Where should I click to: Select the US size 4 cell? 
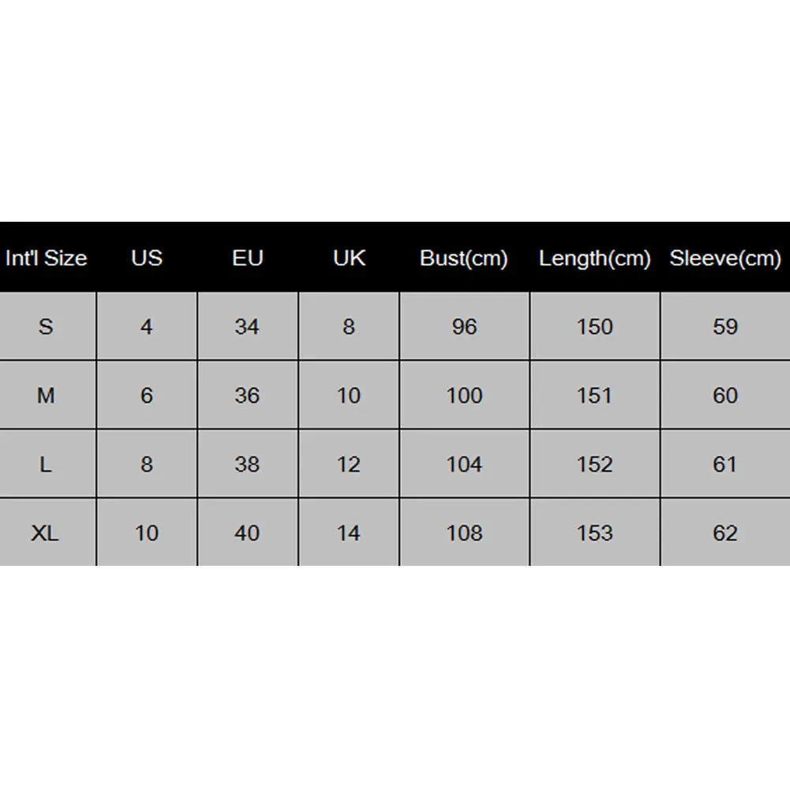[x=147, y=327]
